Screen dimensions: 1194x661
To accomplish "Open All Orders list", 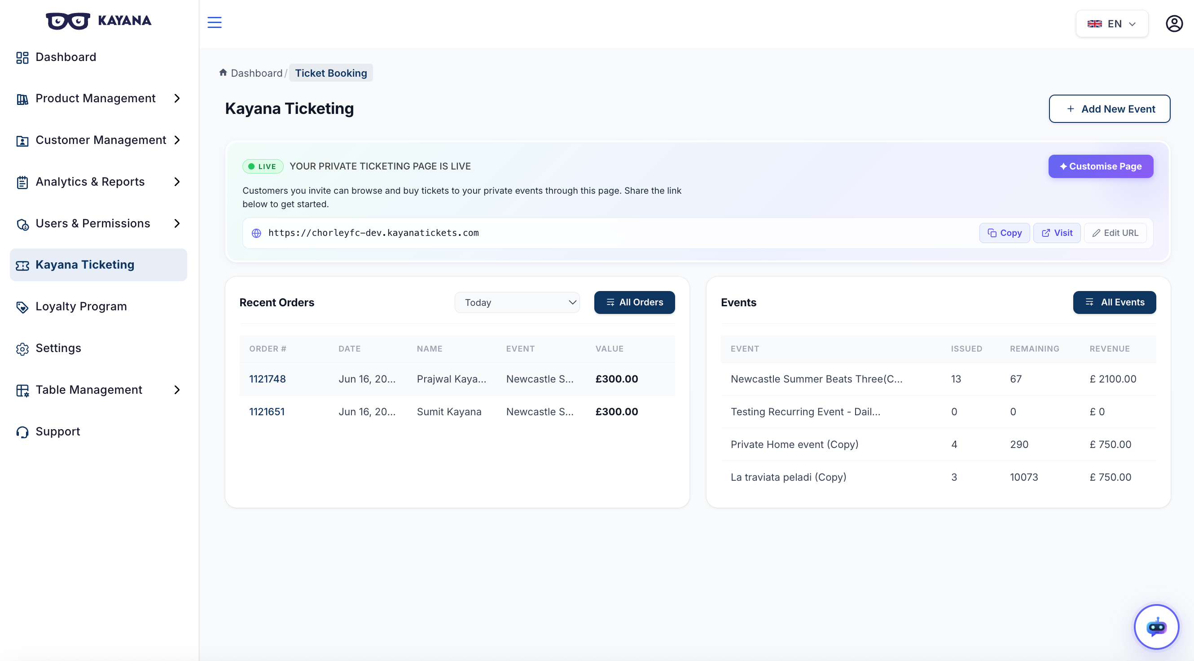I will click(x=634, y=303).
